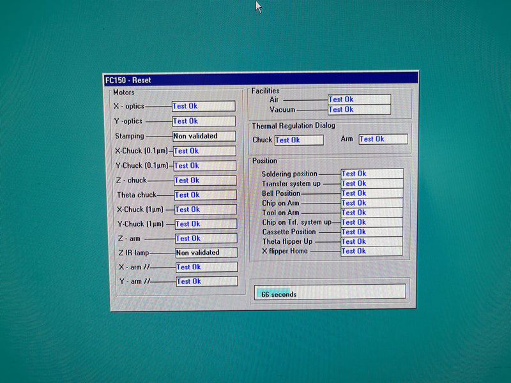Click the Chuck thermal regulation field
The height and width of the screenshot is (383, 511).
pyautogui.click(x=298, y=140)
